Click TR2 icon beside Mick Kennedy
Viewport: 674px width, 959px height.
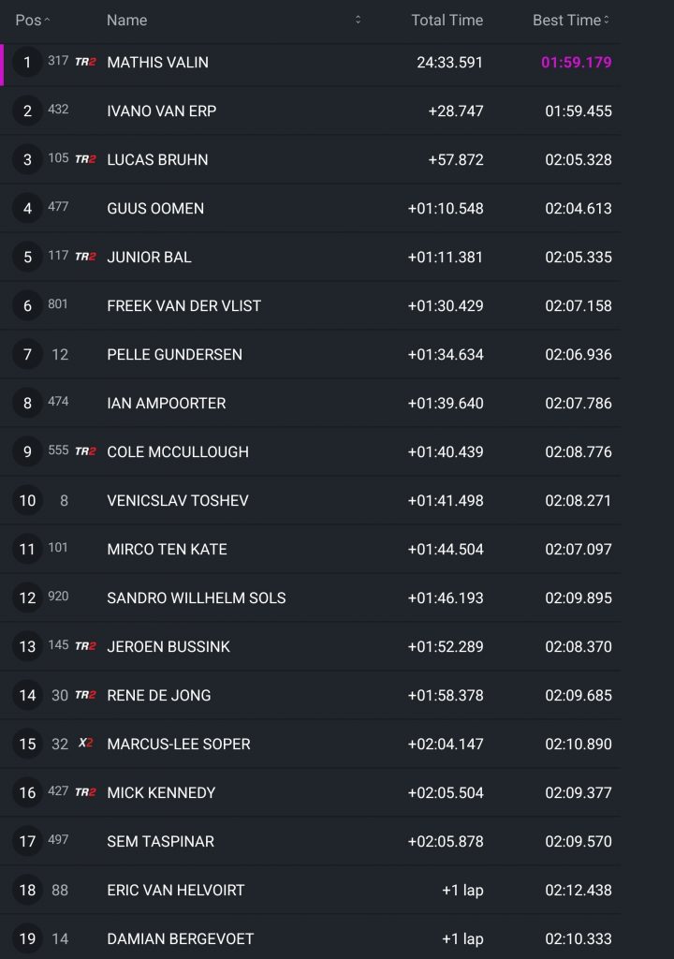(85, 792)
